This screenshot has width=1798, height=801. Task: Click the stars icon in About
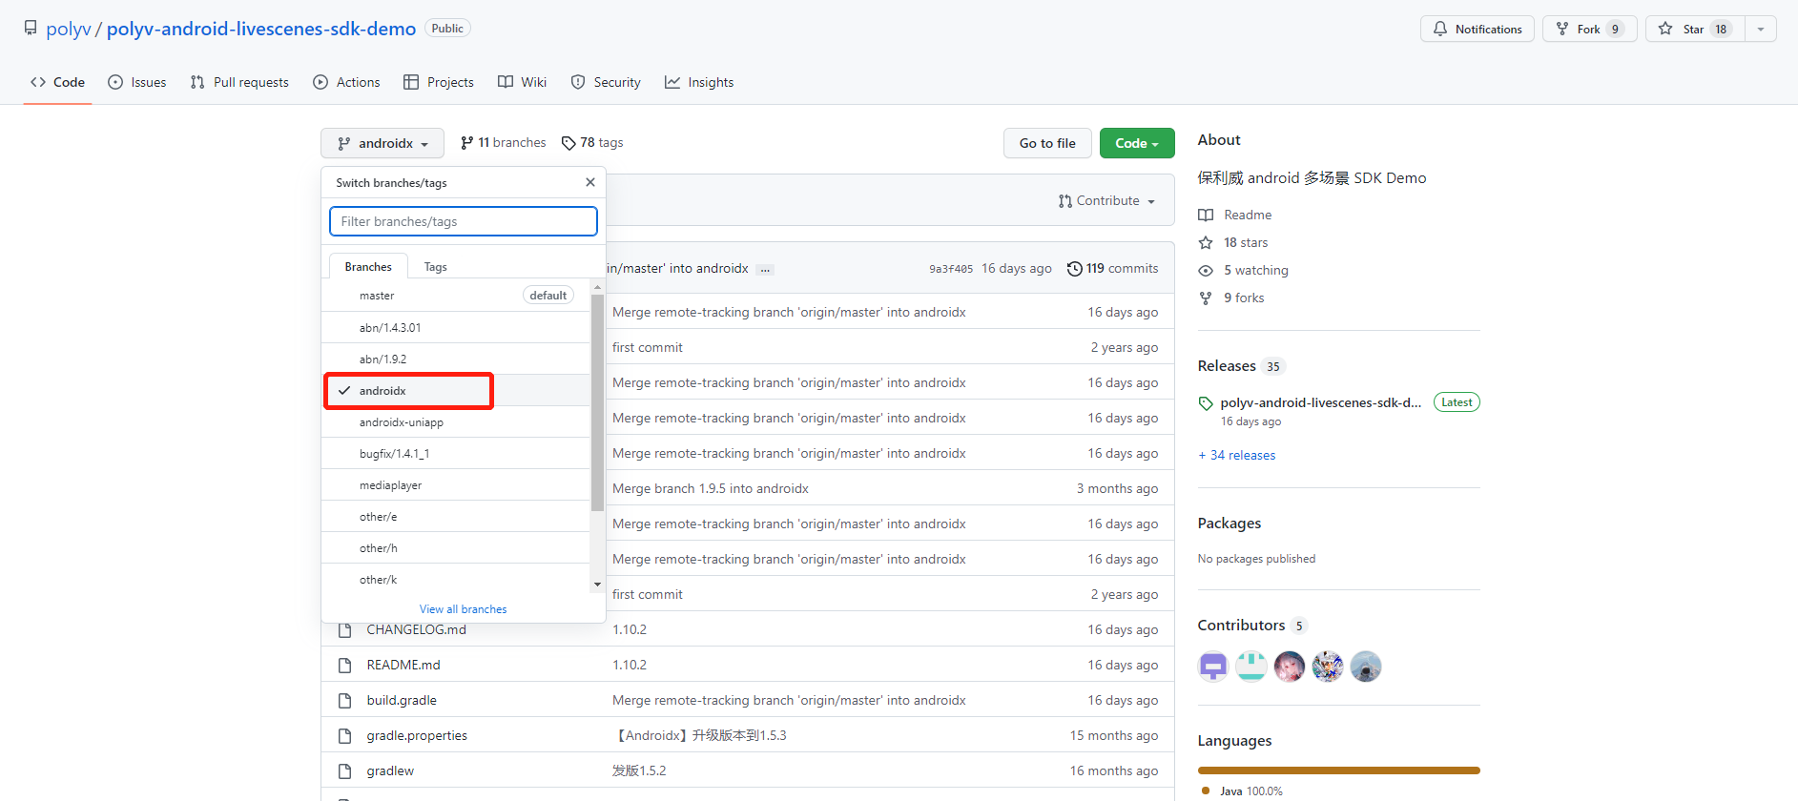[x=1206, y=243]
